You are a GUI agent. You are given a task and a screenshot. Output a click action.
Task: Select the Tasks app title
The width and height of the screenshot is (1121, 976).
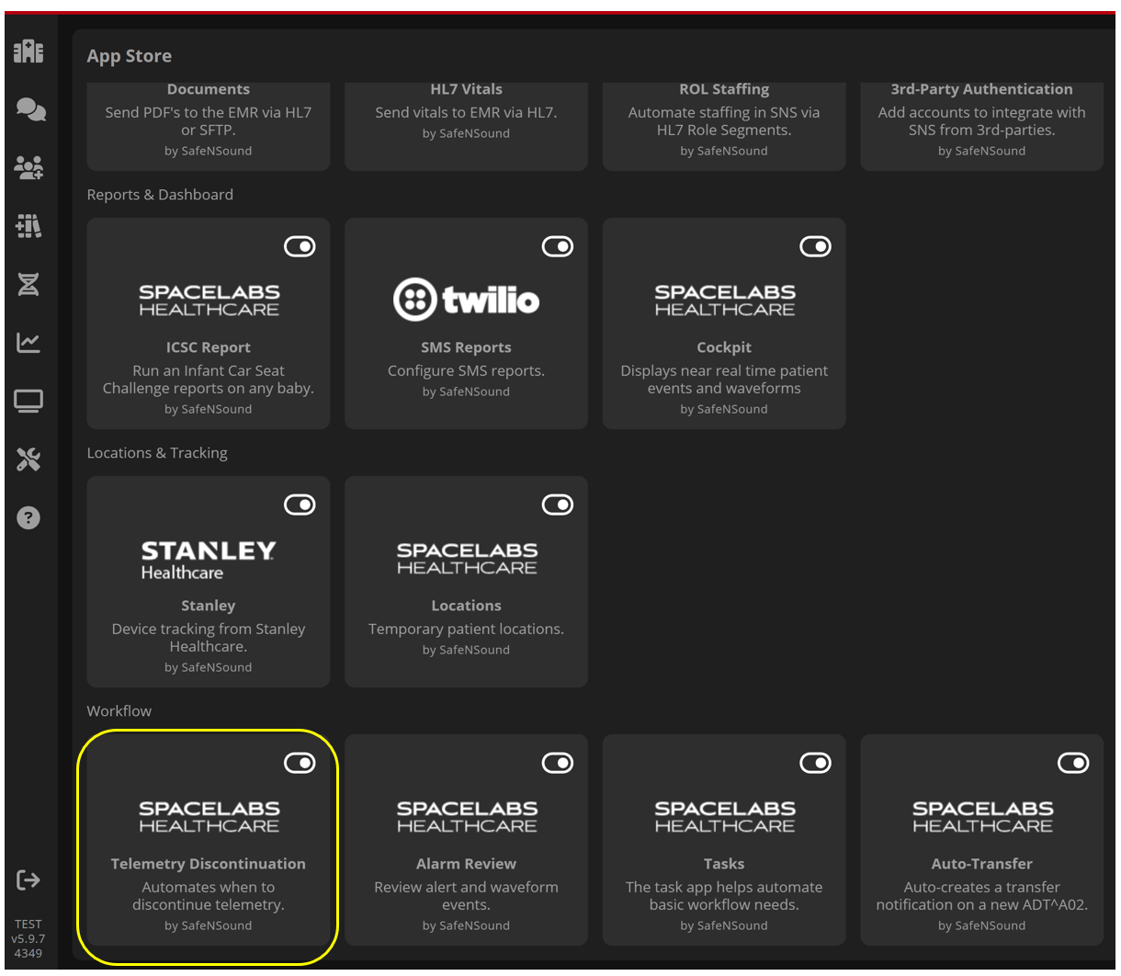pos(724,864)
